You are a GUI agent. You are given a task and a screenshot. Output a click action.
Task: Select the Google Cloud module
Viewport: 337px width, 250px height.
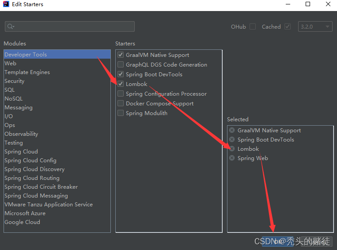(57, 222)
